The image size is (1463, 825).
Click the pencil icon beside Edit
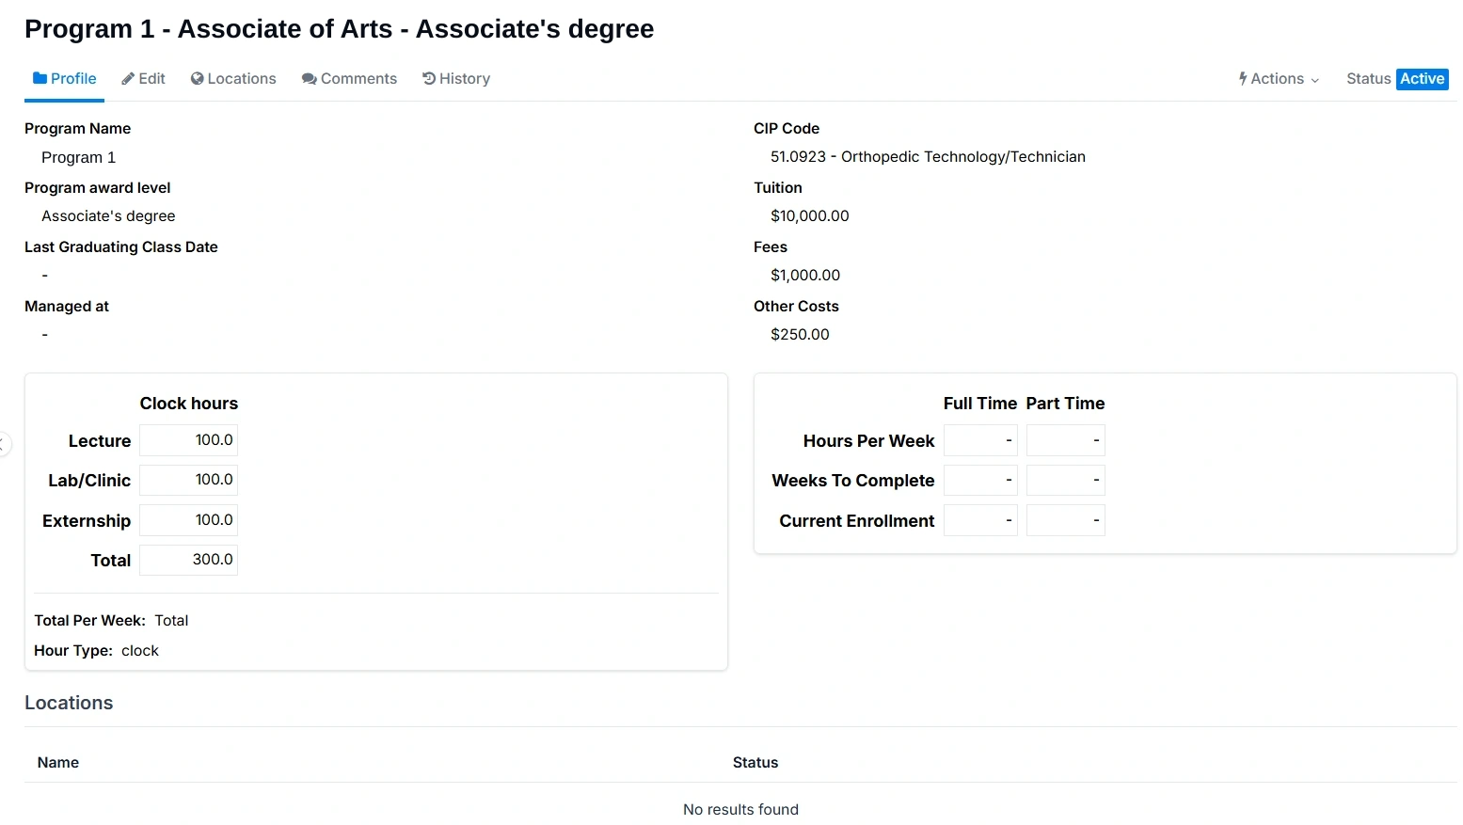[x=128, y=79]
